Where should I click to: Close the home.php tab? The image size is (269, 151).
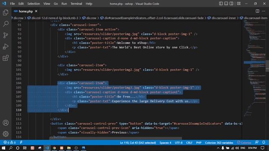pyautogui.click(x=36, y=11)
